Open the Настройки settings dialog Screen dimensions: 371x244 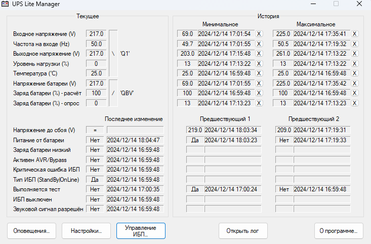(x=86, y=231)
